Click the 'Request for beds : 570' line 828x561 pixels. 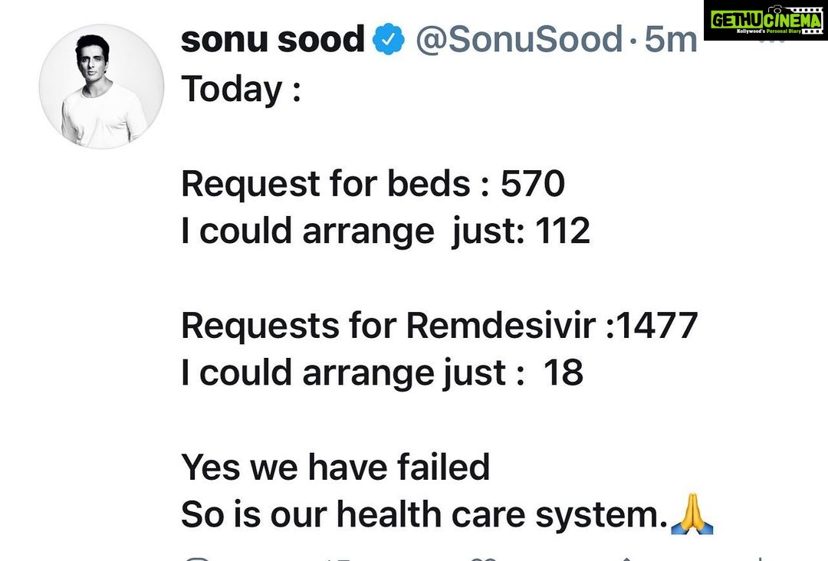373,184
